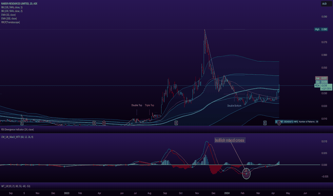This screenshot has width=333, height=196.
Task: Select the BB (130, SMA, close, 2) legend
Action: [12, 11]
